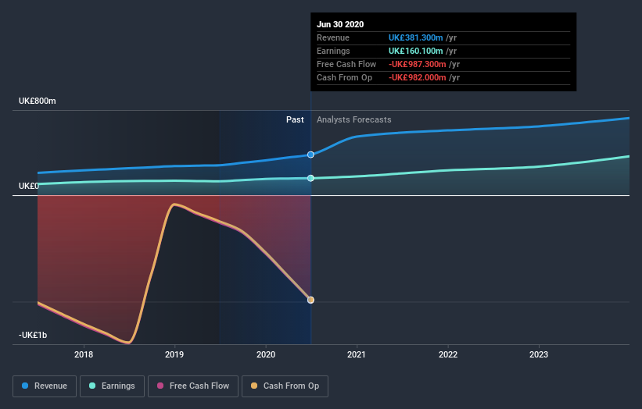The width and height of the screenshot is (642, 409).
Task: Toggle the Earnings legend button
Action: (x=112, y=386)
